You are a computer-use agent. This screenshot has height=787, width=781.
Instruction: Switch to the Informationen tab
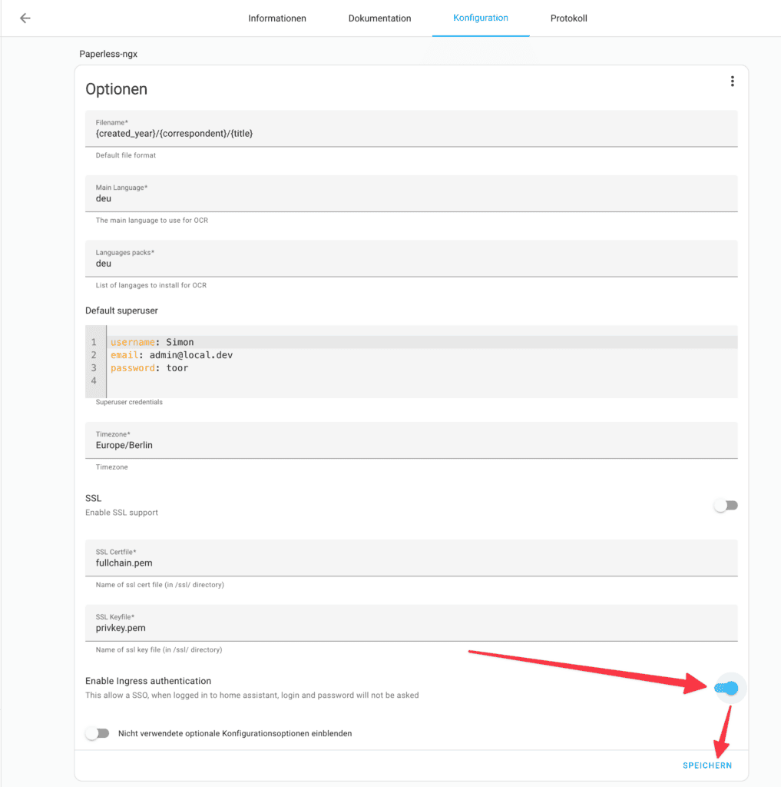coord(277,18)
